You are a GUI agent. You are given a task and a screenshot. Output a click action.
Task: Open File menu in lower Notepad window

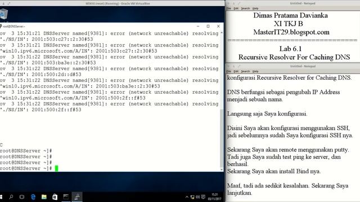coord(229,71)
